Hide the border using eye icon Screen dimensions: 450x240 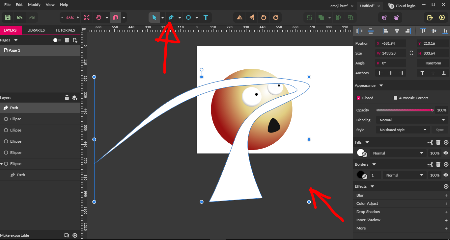[446, 175]
